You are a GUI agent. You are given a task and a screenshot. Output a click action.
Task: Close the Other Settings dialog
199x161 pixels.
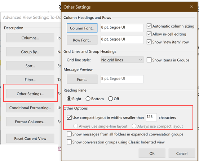point(191,7)
